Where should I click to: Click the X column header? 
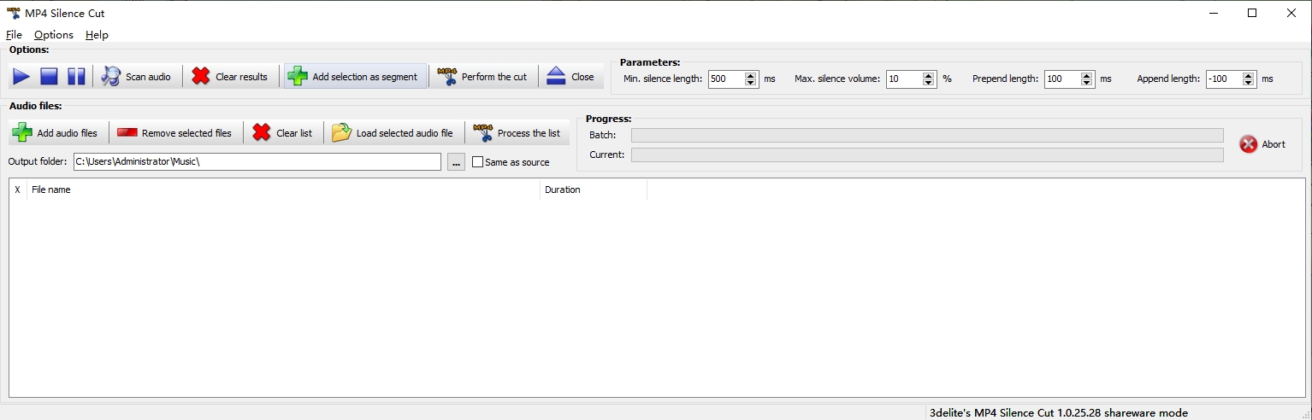pyautogui.click(x=18, y=190)
